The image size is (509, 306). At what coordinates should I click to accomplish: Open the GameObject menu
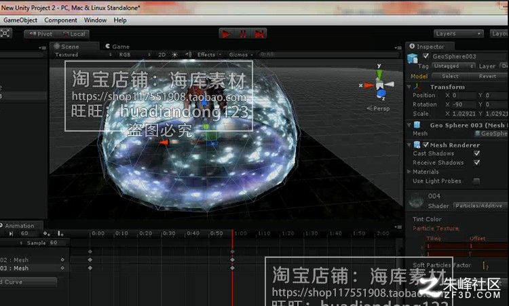(20, 20)
